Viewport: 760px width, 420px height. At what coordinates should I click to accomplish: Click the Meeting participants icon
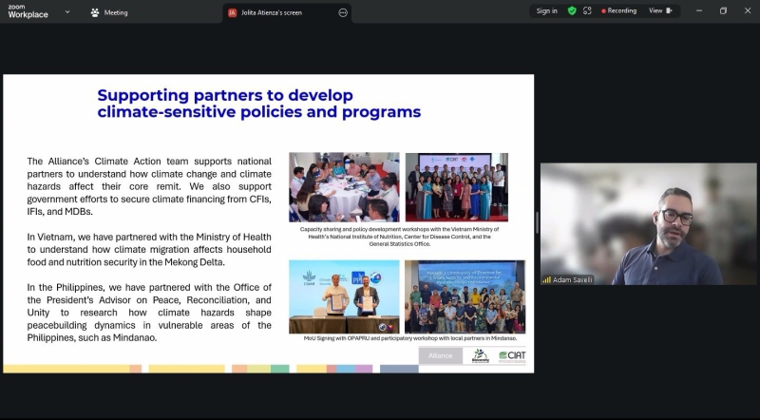[x=95, y=12]
